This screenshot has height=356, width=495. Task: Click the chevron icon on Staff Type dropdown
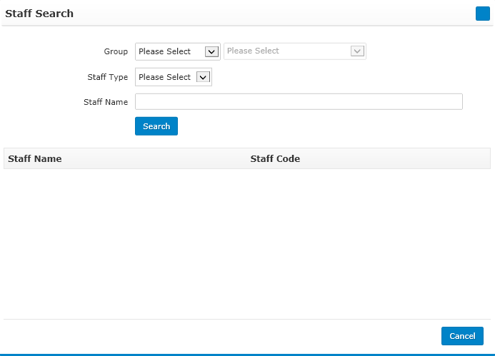click(x=203, y=77)
